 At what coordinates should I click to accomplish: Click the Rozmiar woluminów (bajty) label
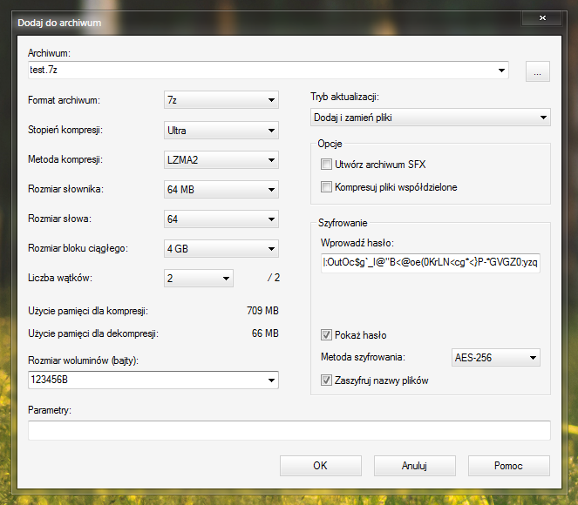point(84,360)
